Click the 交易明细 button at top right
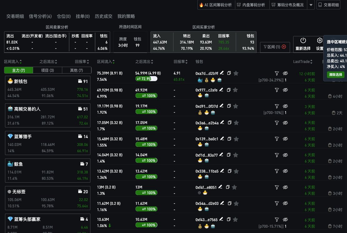The width and height of the screenshot is (347, 233). [x=328, y=5]
